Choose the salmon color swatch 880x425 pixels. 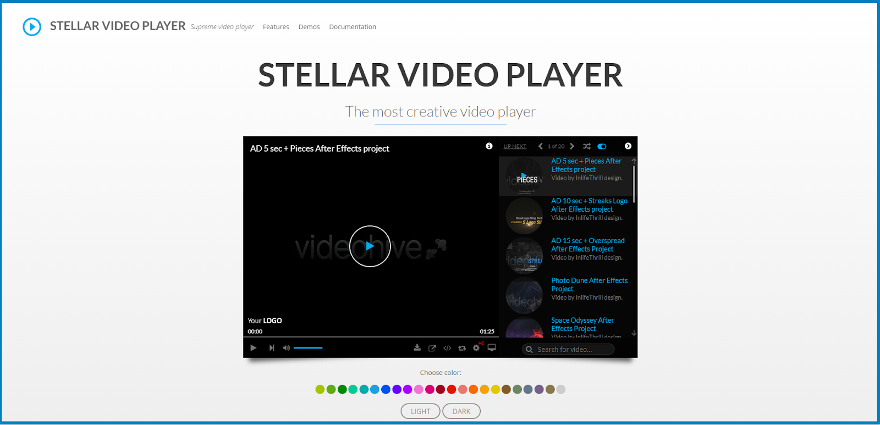tap(463, 389)
